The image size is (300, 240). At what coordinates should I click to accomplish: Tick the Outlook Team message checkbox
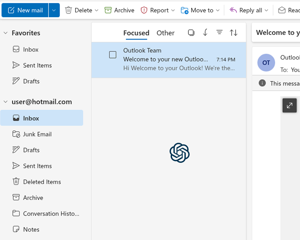(113, 55)
